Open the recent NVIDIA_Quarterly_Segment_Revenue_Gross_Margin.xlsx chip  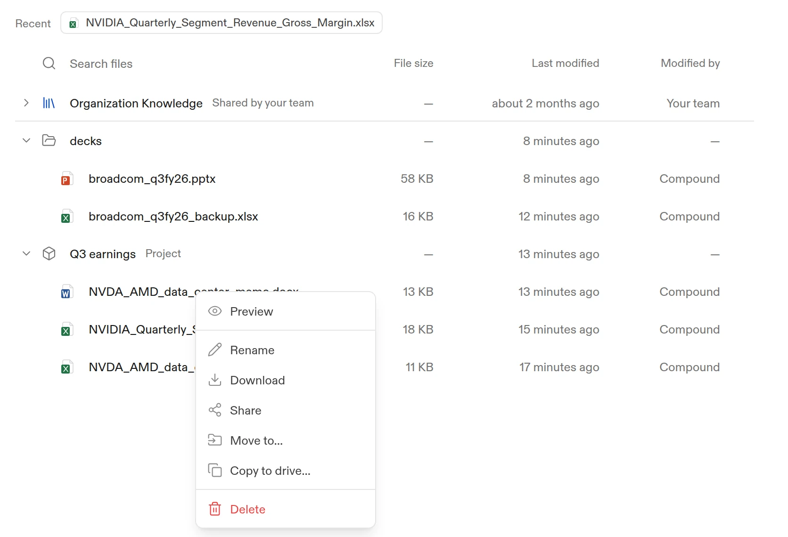222,23
